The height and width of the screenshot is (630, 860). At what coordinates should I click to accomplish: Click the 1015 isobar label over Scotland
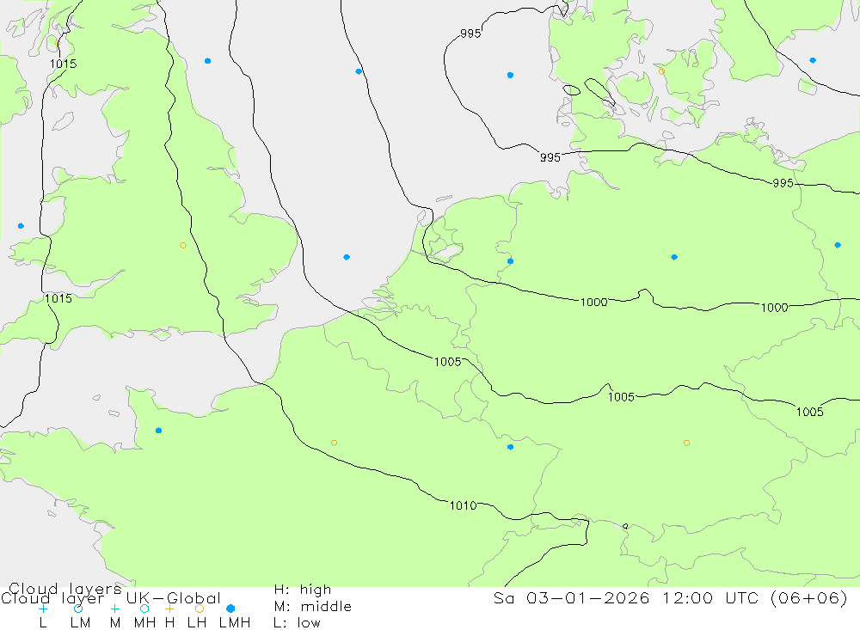click(63, 64)
